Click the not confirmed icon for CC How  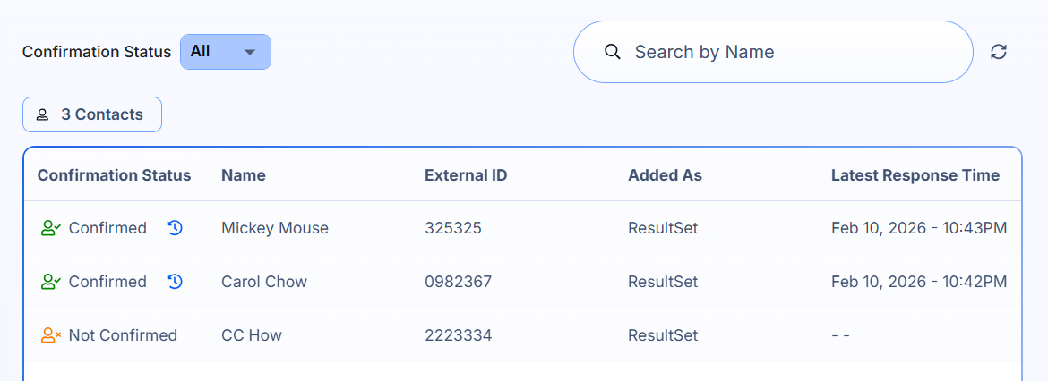50,335
